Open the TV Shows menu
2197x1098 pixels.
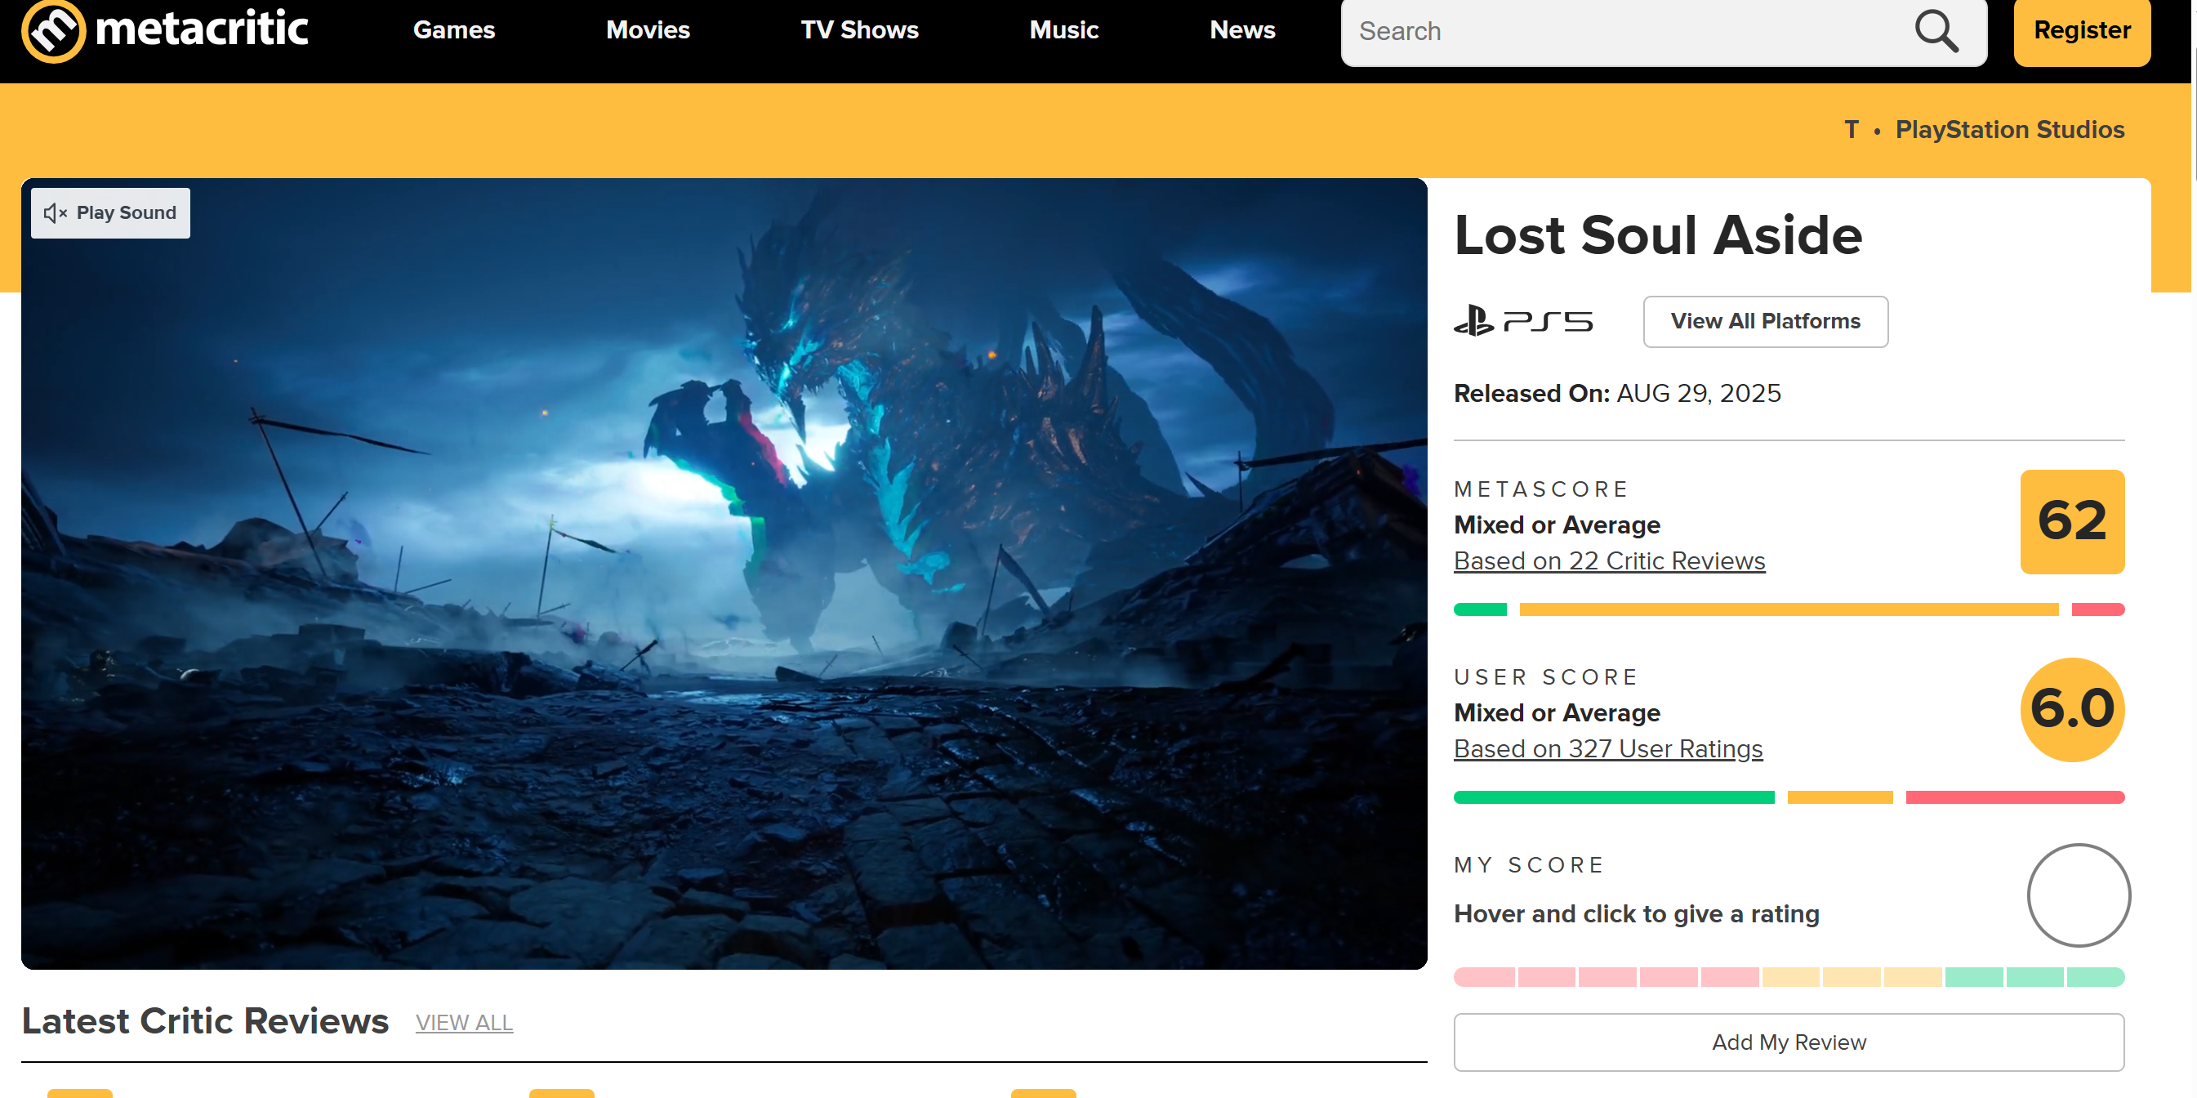click(859, 31)
